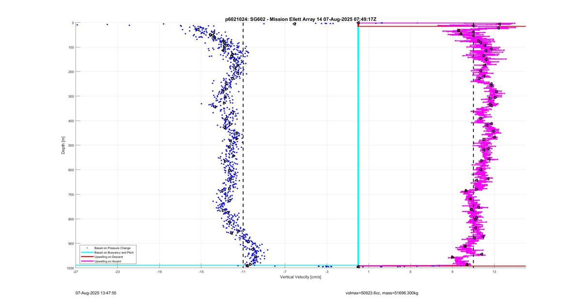
Task: Click the '500' depth tick label
Action: (71, 145)
